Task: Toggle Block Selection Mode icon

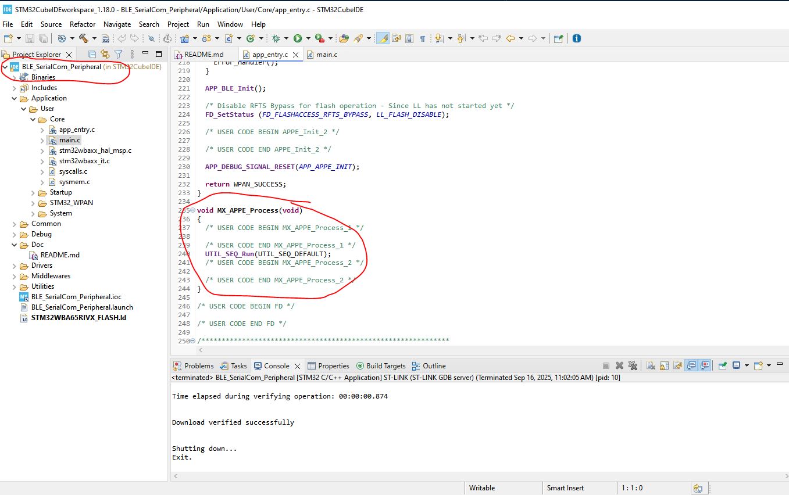Action: 409,38
